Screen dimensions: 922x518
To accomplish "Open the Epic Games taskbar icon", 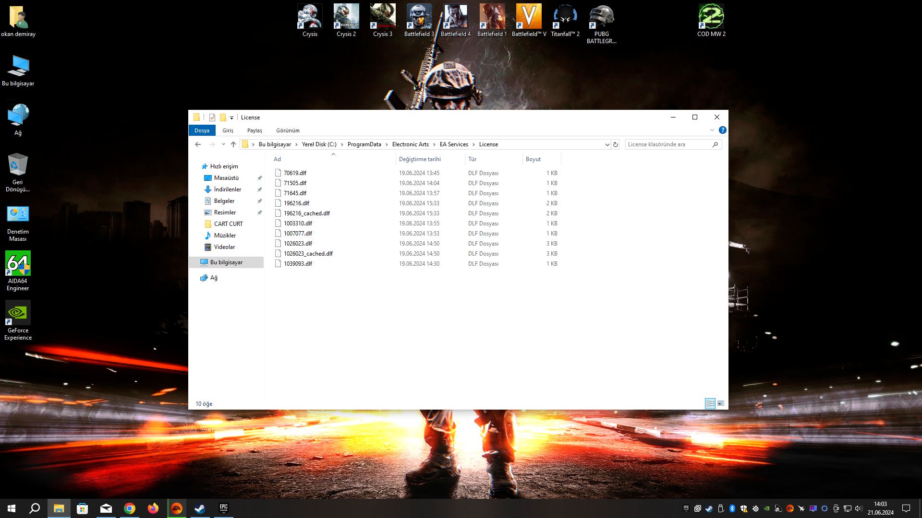I will coord(223,508).
